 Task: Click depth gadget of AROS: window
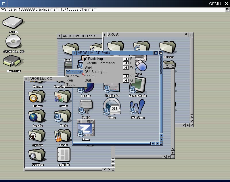click(191, 34)
